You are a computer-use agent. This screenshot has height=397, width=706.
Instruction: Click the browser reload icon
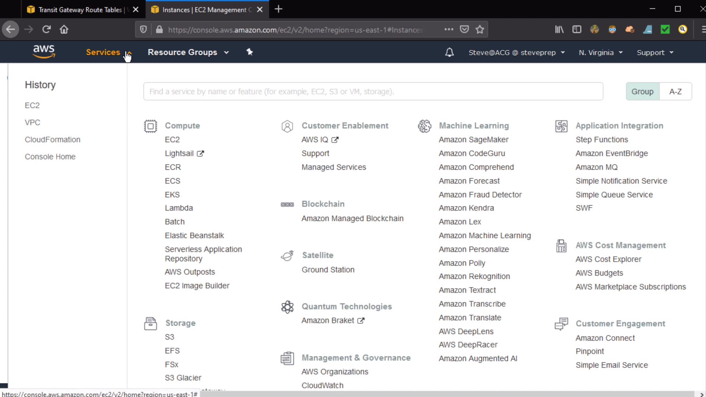[x=46, y=29]
